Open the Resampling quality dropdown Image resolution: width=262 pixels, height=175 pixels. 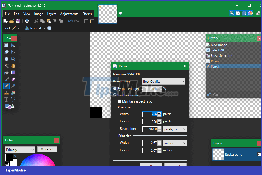163,81
